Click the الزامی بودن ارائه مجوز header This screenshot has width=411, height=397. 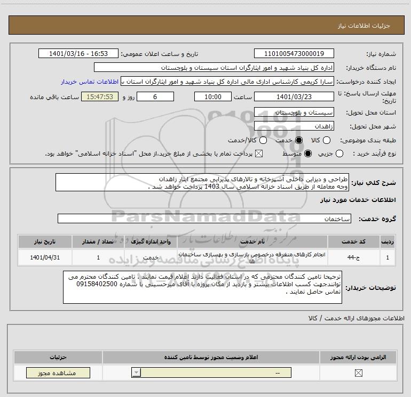pyautogui.click(x=358, y=357)
